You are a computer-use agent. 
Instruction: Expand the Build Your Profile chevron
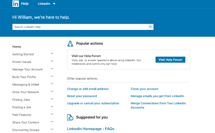click(52, 76)
